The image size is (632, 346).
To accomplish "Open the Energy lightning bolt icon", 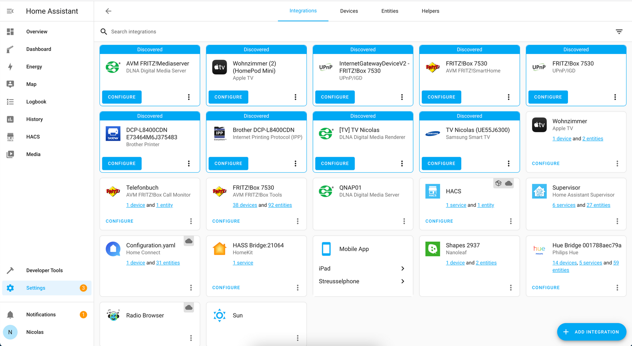I will coord(10,67).
